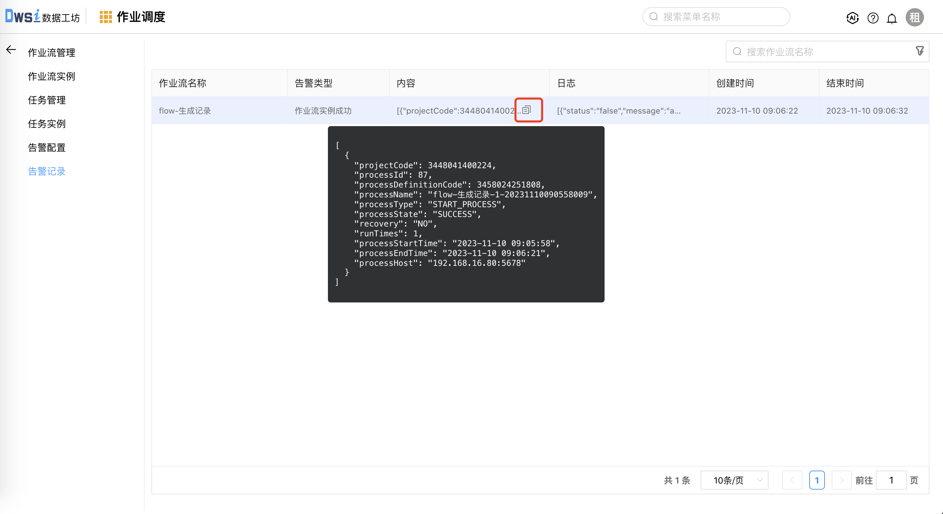Click the DWS 数据工坊 logo
This screenshot has height=514, width=943.
click(42, 16)
